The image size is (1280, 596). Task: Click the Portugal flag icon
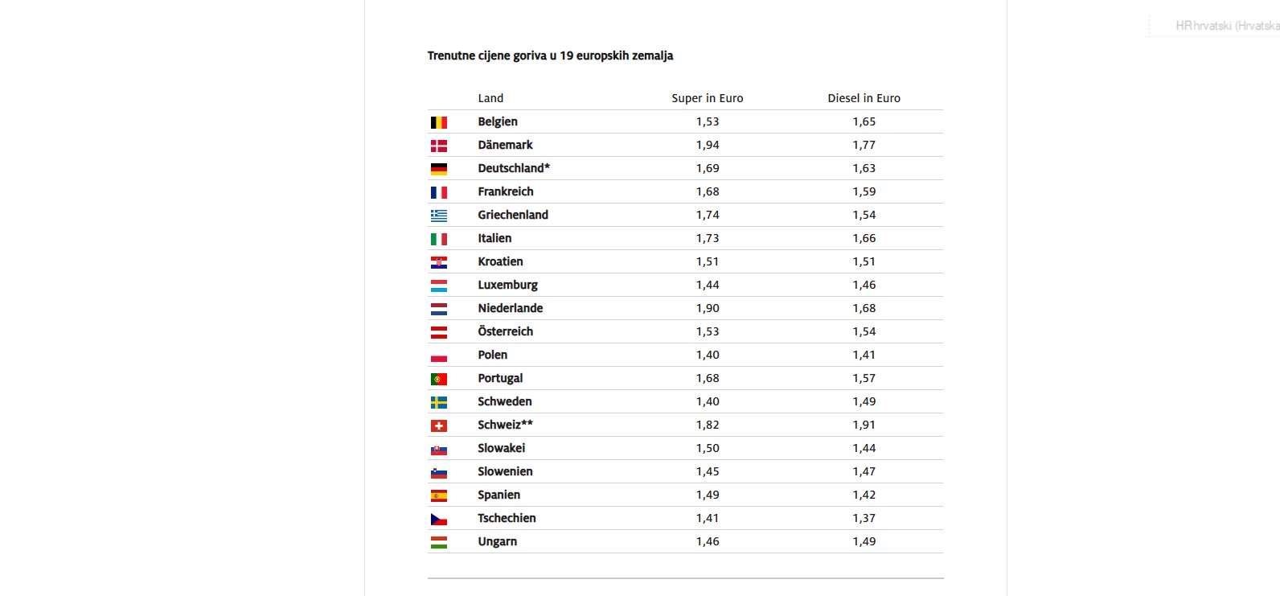click(x=439, y=379)
